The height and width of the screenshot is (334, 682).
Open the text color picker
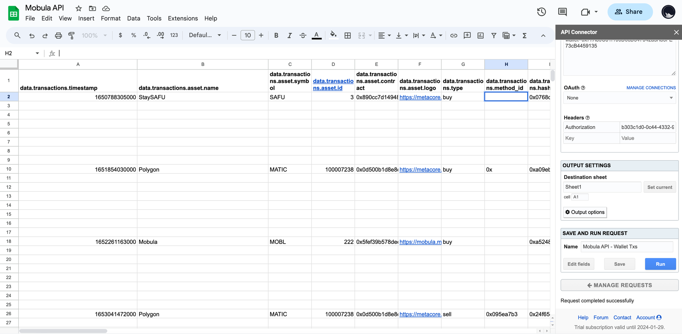coord(316,35)
